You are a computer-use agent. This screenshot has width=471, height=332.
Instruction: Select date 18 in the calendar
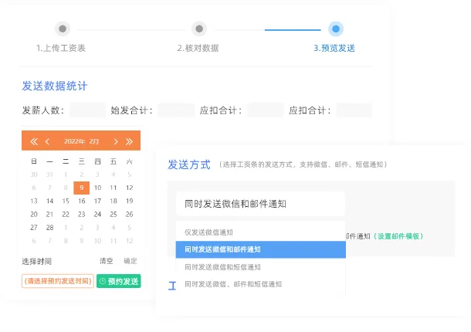click(114, 201)
